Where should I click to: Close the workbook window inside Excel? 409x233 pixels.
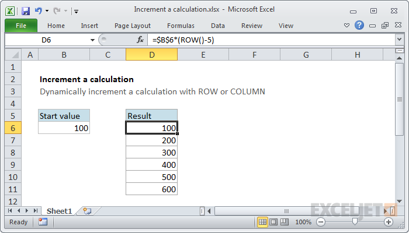click(x=398, y=25)
